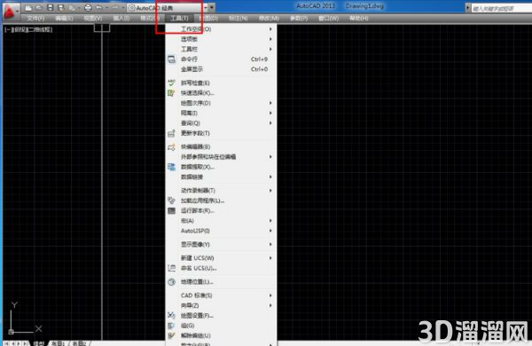Expand the 选项板 submenu
The image size is (532, 346).
click(x=221, y=39)
